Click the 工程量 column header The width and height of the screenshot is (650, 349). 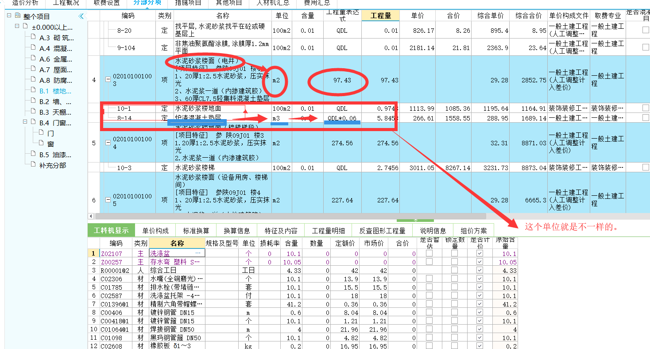381,16
